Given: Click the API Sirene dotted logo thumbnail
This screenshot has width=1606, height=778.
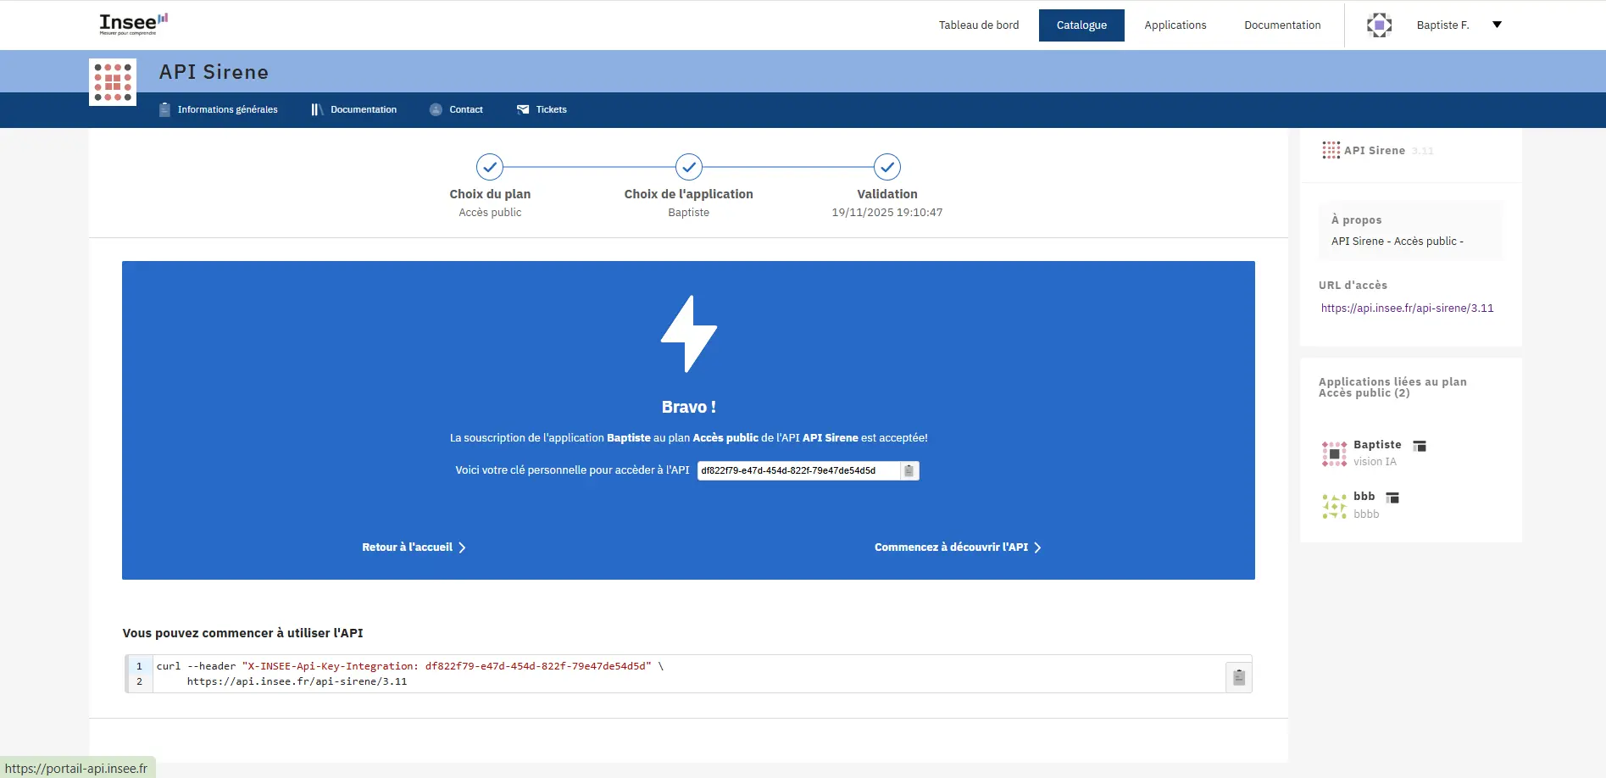Looking at the screenshot, I should [x=113, y=82].
